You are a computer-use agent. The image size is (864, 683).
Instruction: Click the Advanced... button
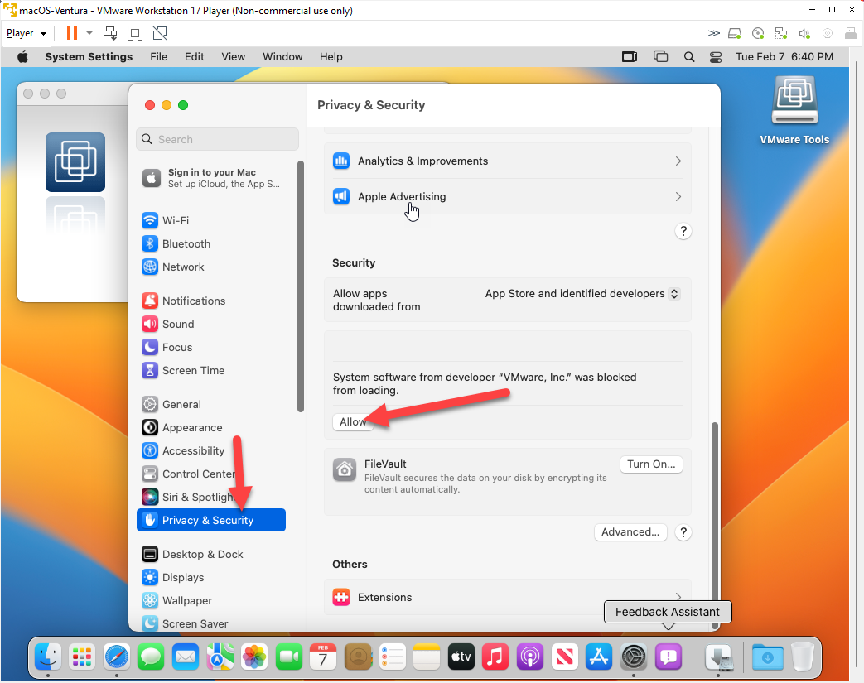tap(630, 532)
